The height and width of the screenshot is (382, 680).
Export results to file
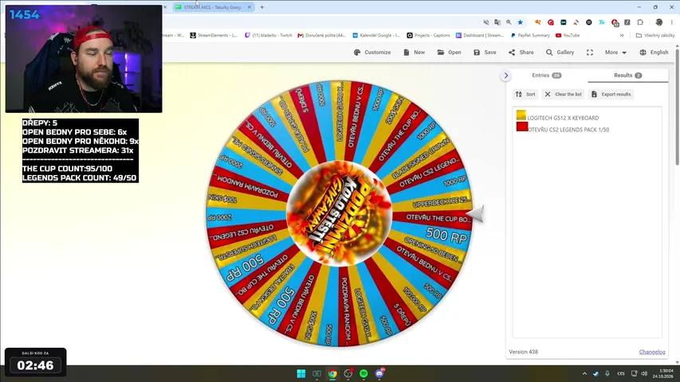tap(611, 94)
